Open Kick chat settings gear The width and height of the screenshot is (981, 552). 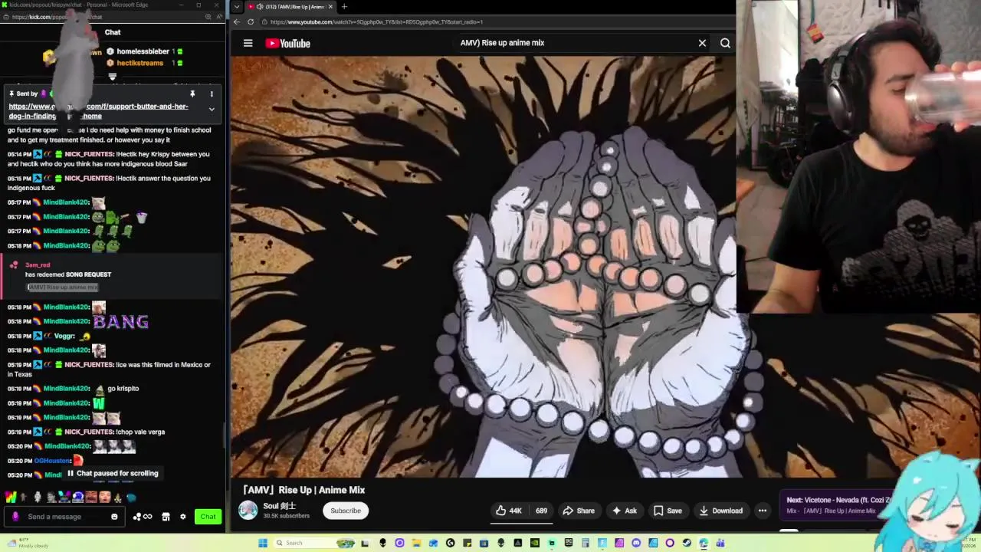(x=182, y=517)
